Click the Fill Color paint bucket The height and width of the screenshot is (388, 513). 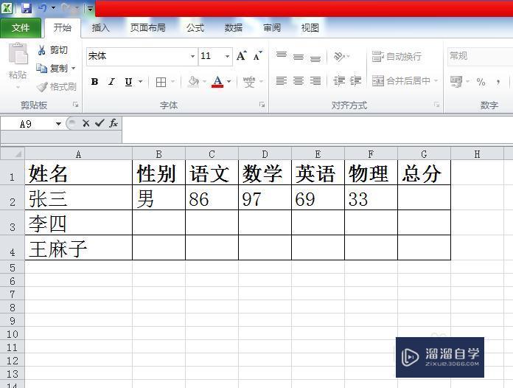pos(193,82)
